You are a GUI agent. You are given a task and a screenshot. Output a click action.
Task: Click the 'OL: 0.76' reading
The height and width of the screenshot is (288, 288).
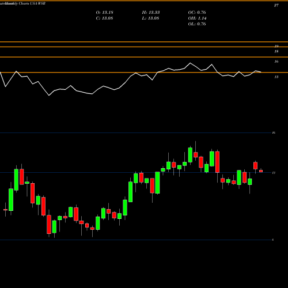(x=197, y=24)
